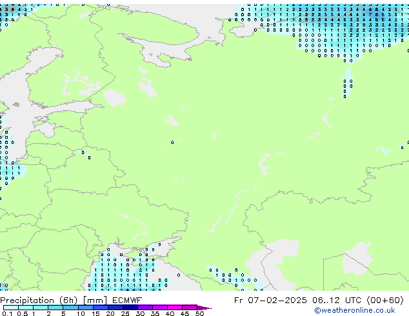This screenshot has height=316, width=409.
Task: Pick the legend swatch between 35 and 40
Action: 160,308
